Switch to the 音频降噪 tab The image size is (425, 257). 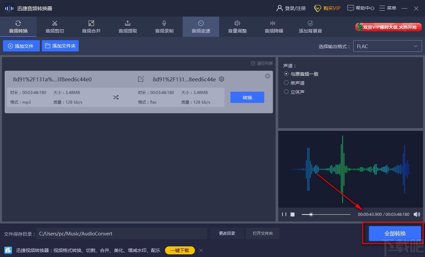274,27
